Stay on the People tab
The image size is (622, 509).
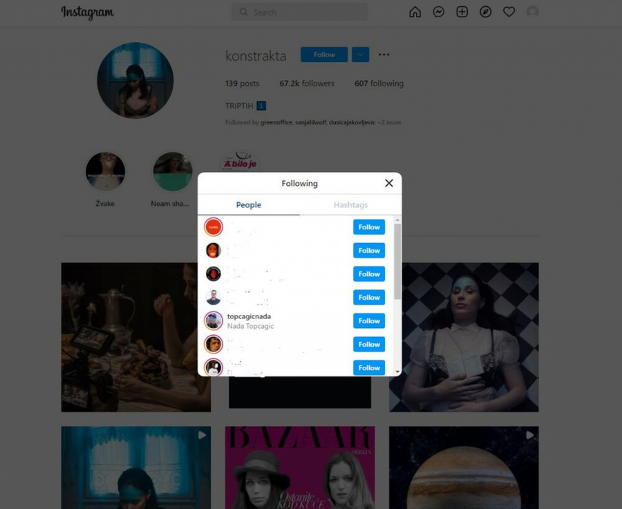point(248,204)
